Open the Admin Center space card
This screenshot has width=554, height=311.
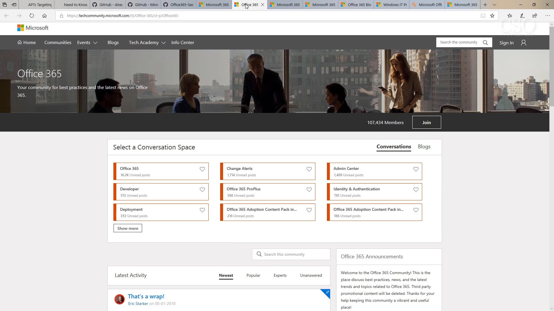pos(375,171)
